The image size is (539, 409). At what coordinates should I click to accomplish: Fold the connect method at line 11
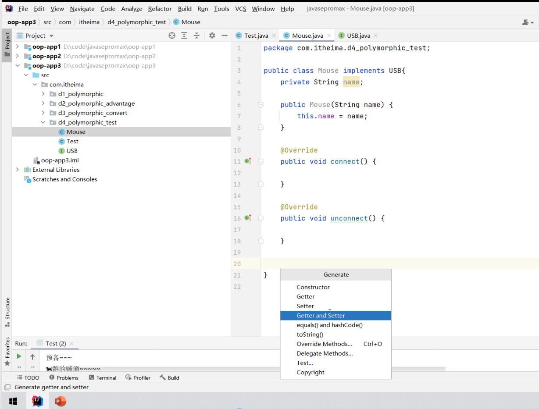point(261,161)
